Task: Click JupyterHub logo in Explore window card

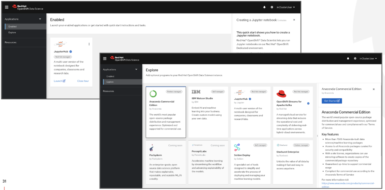Action: coord(240,92)
